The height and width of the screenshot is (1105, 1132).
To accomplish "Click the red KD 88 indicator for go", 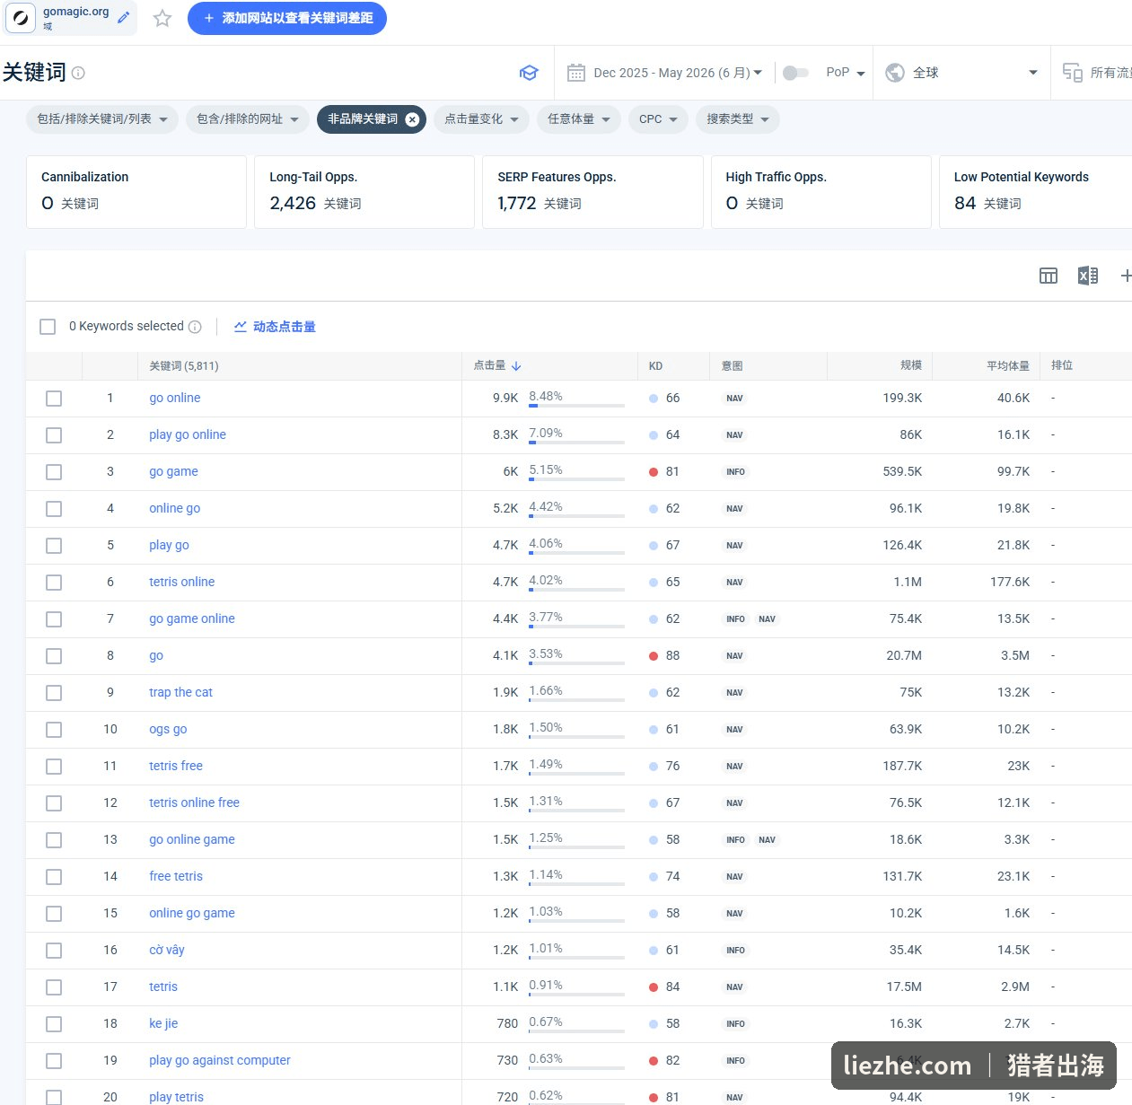I will click(654, 656).
